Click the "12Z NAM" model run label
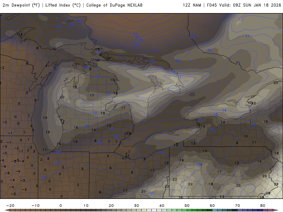The image size is (283, 212). pyautogui.click(x=192, y=5)
